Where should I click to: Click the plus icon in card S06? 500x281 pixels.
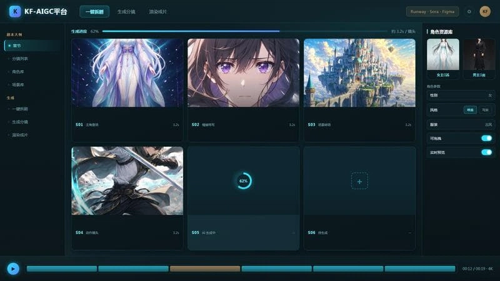(x=359, y=181)
